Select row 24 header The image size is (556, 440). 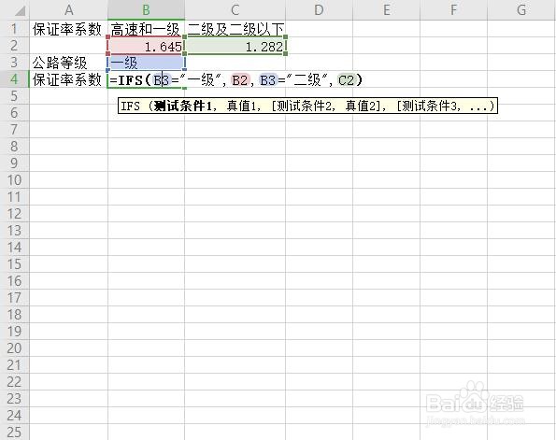pyautogui.click(x=15, y=416)
